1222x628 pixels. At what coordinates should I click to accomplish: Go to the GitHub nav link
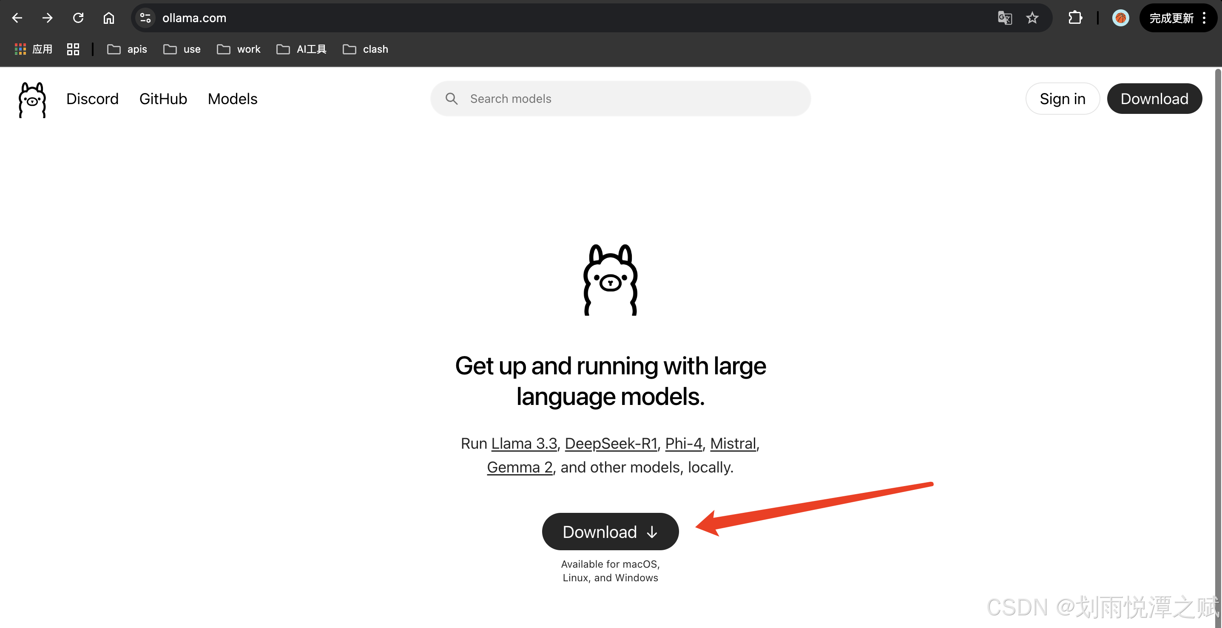pyautogui.click(x=163, y=99)
